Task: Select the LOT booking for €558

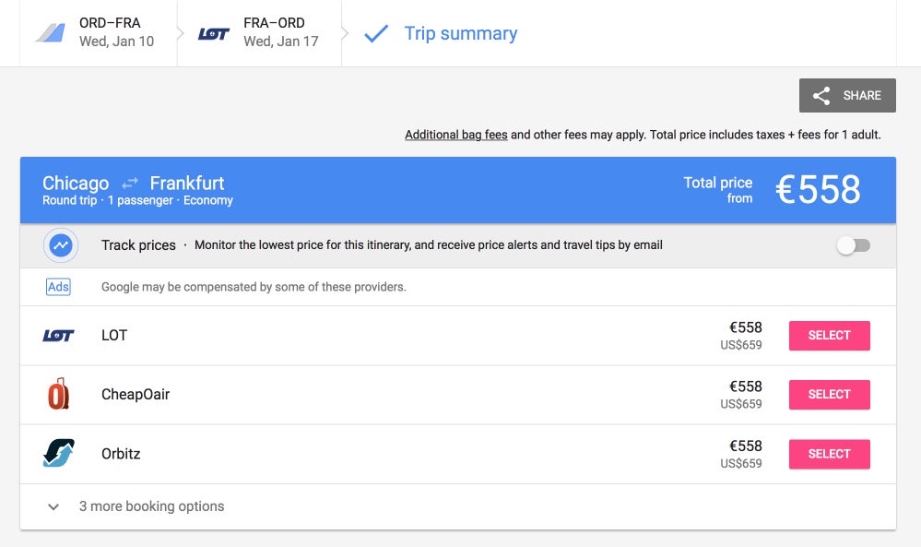Action: 830,336
